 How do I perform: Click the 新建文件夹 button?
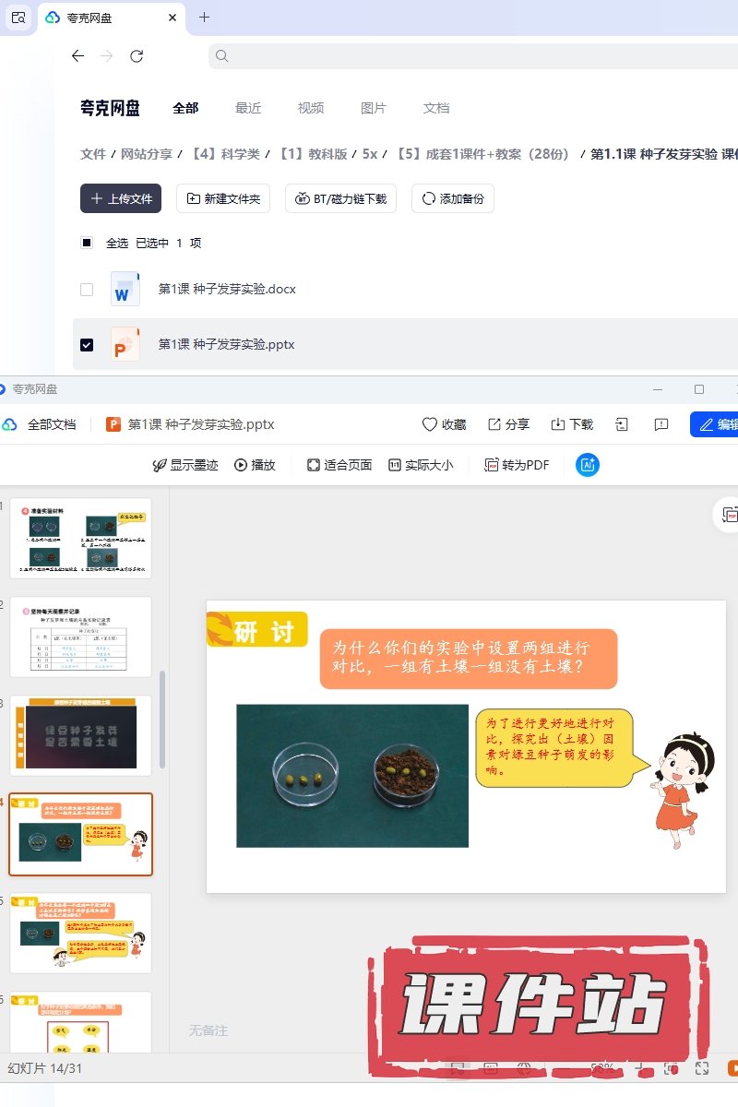click(223, 198)
